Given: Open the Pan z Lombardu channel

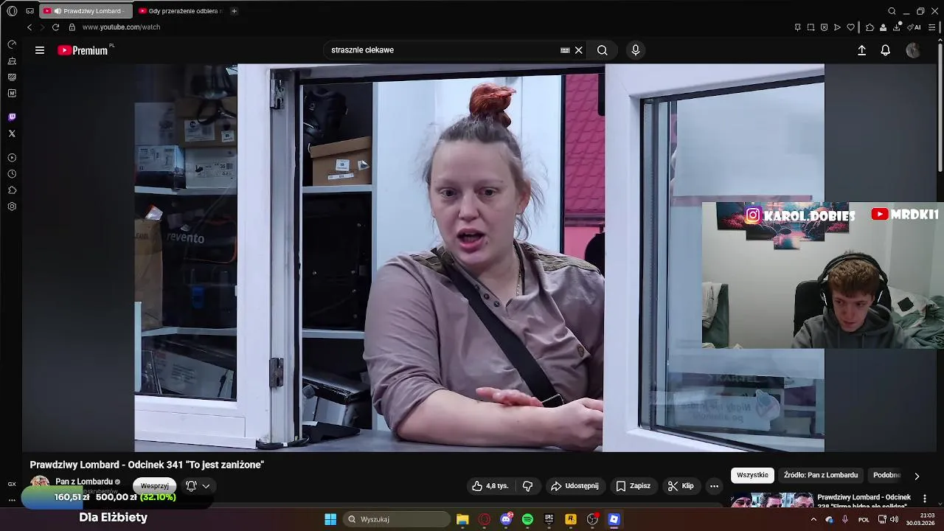Looking at the screenshot, I should point(84,482).
